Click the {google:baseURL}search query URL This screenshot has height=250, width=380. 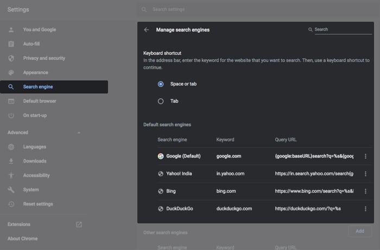pyautogui.click(x=314, y=156)
